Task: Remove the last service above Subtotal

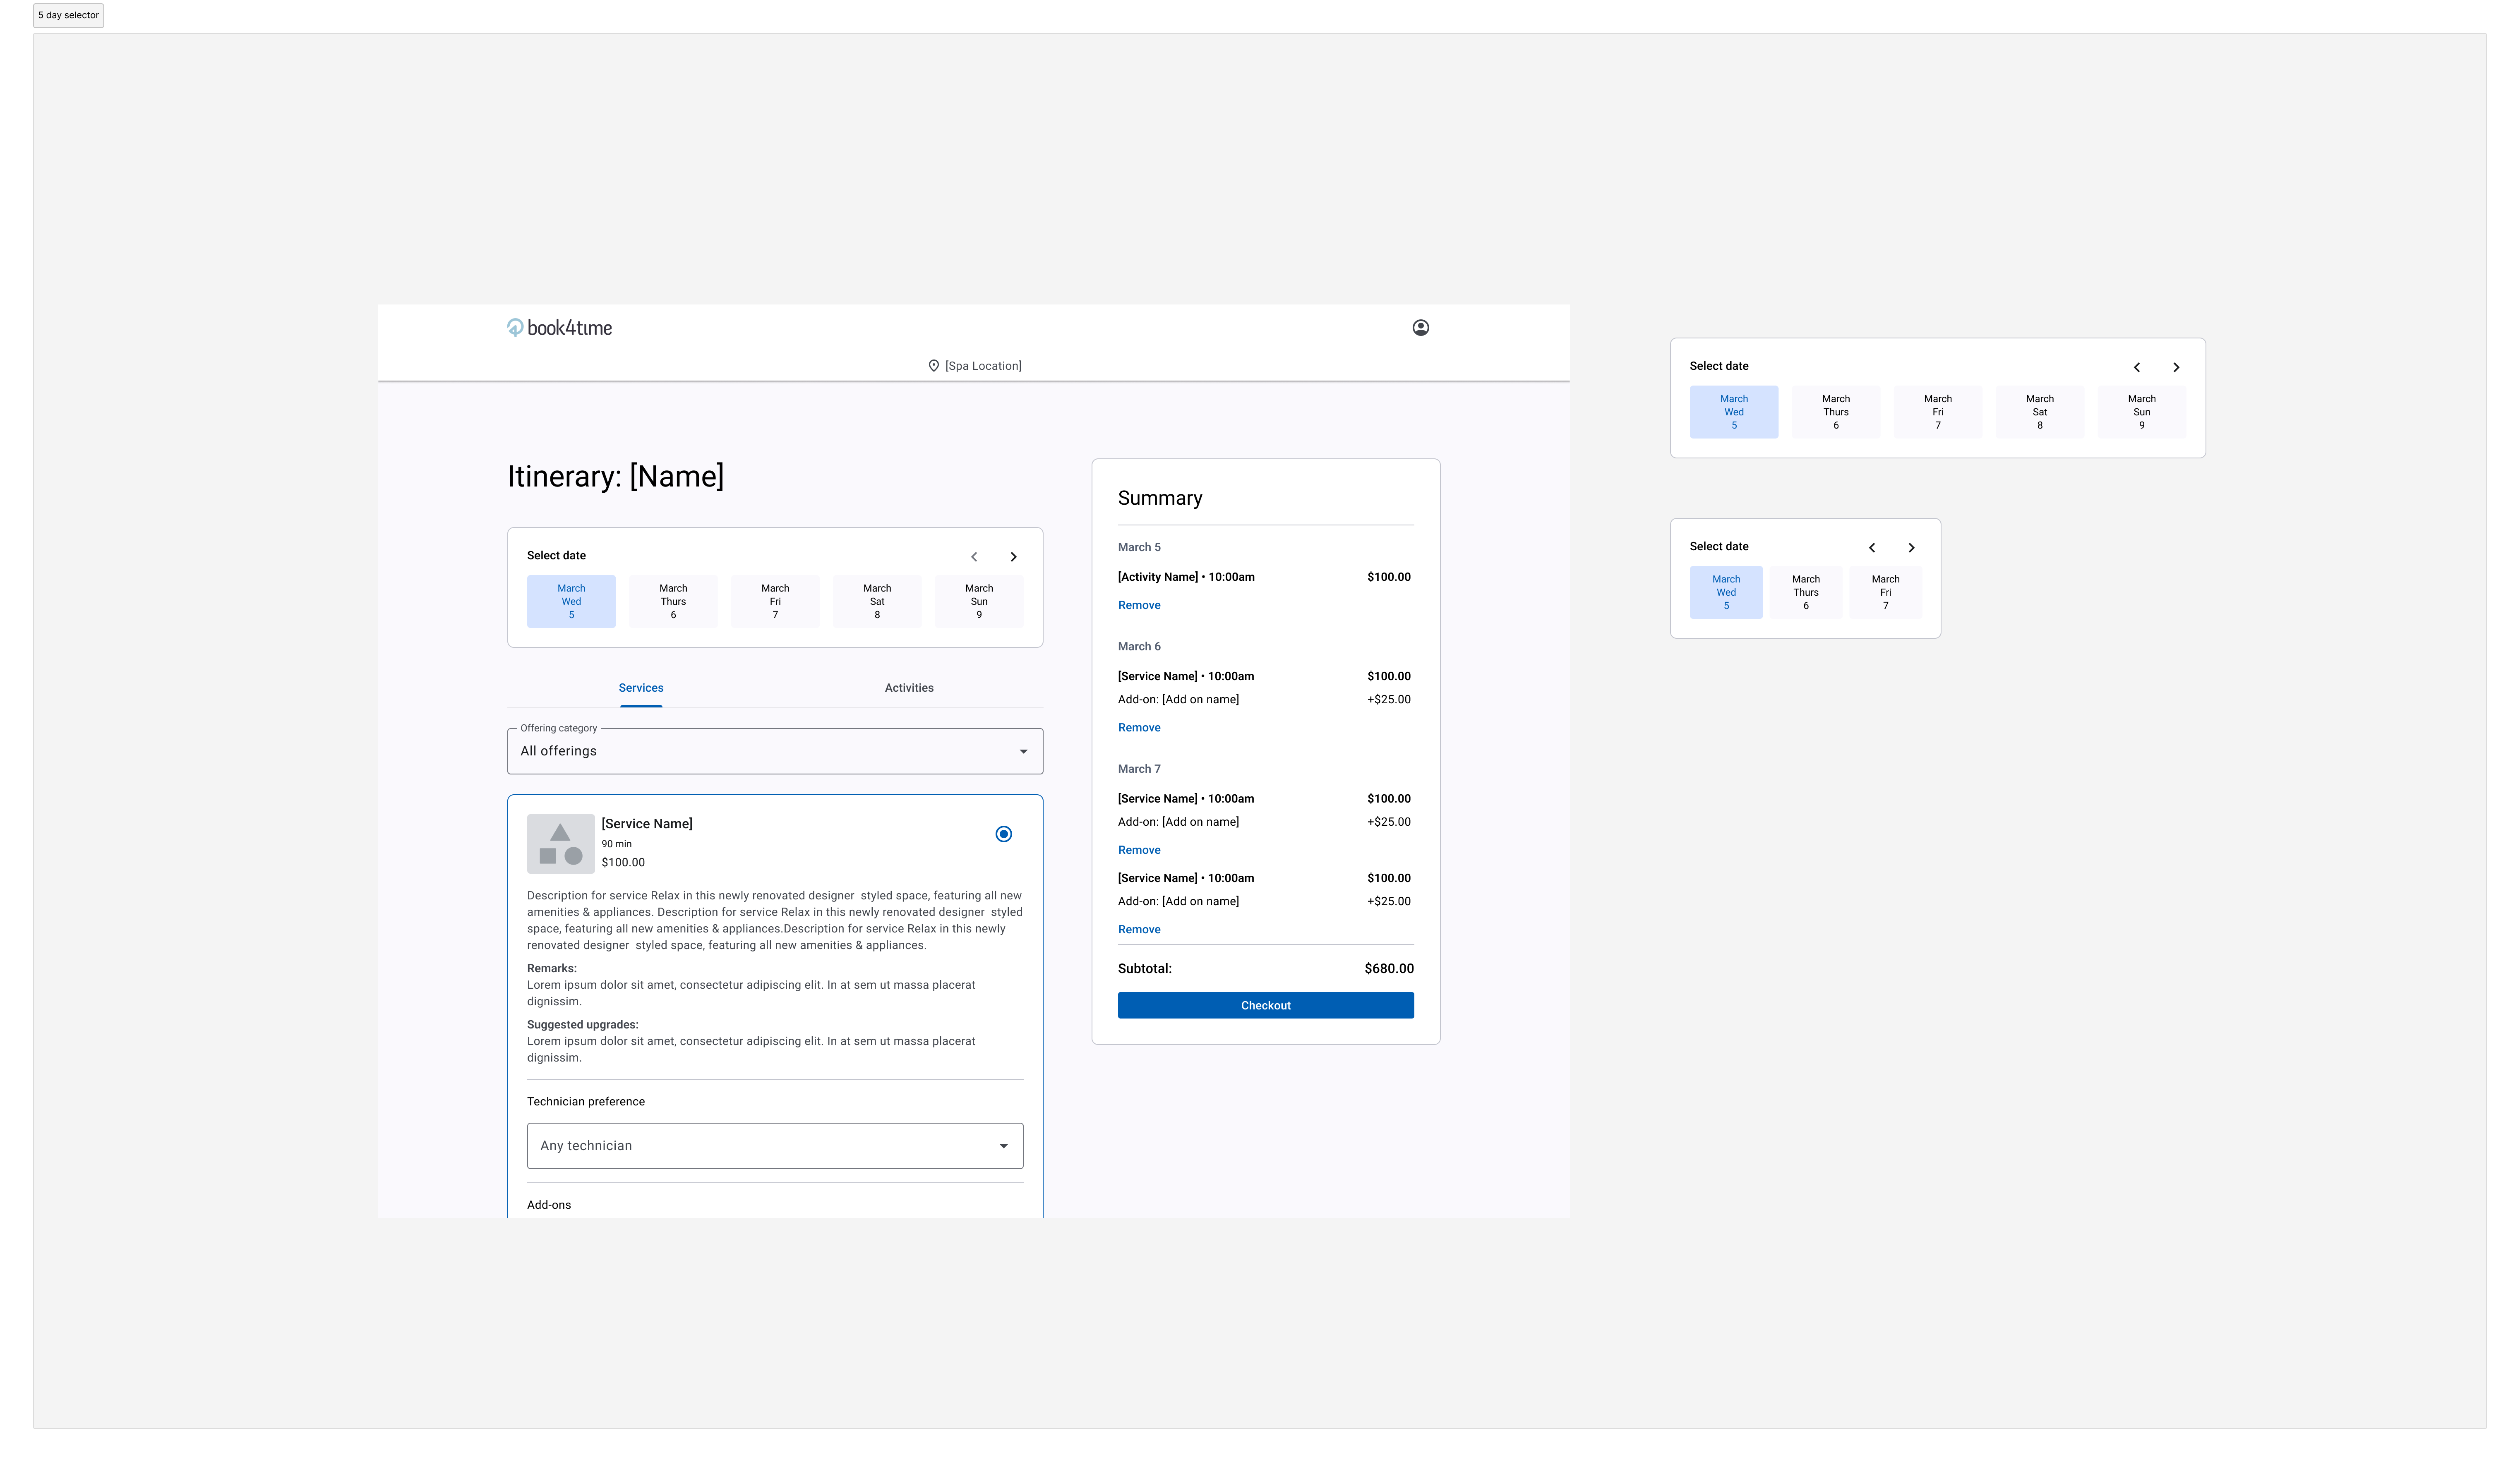Action: 1139,930
